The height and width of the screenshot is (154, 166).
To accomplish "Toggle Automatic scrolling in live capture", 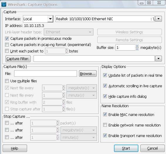I will [105, 86].
